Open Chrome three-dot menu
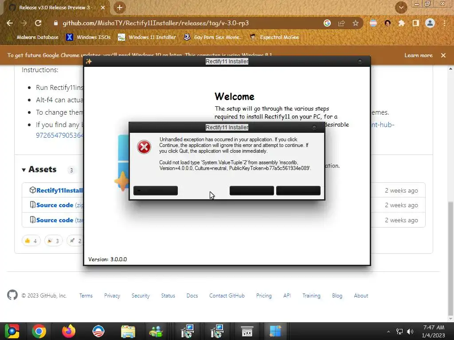 [x=444, y=23]
